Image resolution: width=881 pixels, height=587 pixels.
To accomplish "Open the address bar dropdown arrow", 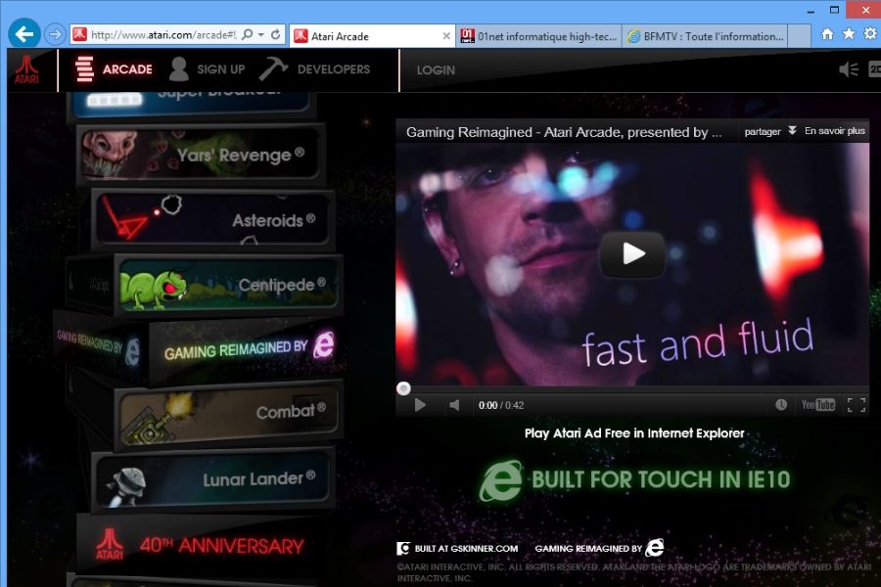I will tap(261, 35).
